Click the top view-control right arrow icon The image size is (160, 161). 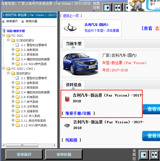click(107, 8)
